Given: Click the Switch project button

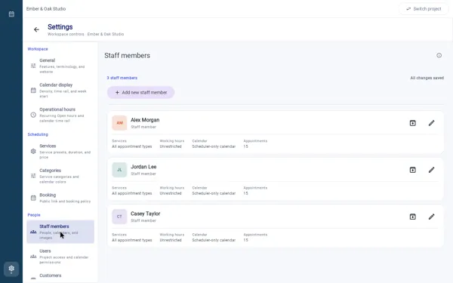Looking at the screenshot, I should coord(424,9).
